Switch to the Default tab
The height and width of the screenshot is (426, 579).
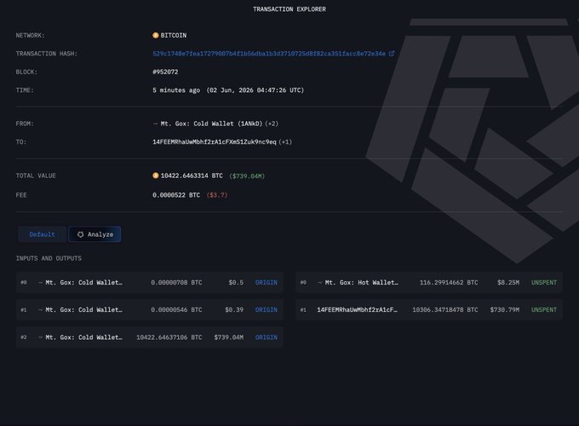(42, 234)
